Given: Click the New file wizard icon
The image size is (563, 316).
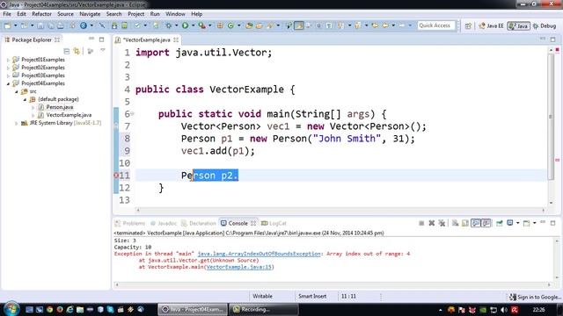Looking at the screenshot, I should (x=7, y=25).
